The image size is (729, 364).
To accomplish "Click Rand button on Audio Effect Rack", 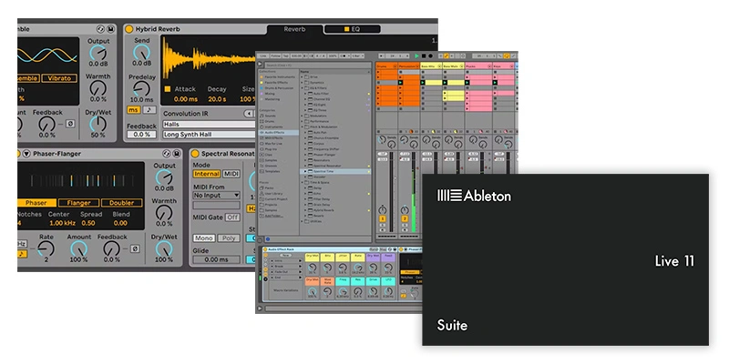I will pos(374,249).
